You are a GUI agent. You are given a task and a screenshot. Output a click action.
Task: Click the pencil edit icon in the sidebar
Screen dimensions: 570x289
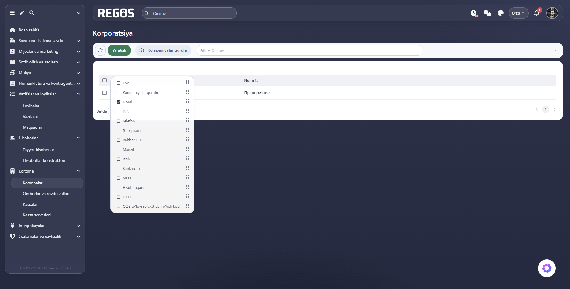(x=22, y=13)
